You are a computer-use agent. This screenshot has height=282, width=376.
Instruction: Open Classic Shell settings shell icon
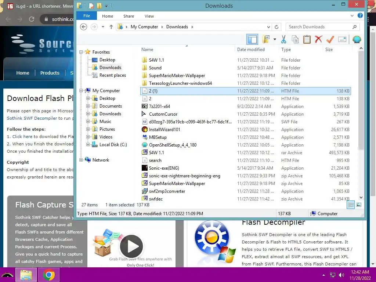point(357,39)
